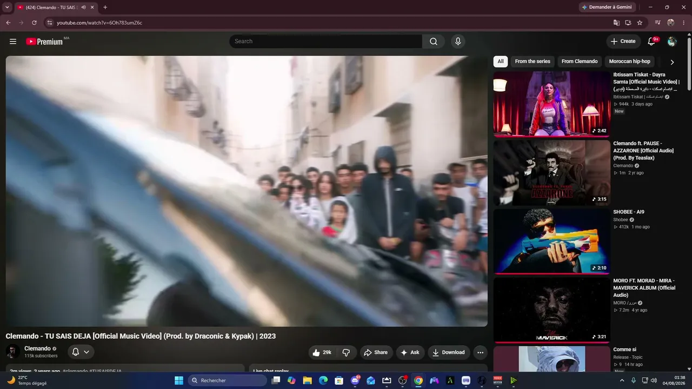Screen dimensions: 692x389
Task: Click the '115k subscribers' text
Action: pyautogui.click(x=41, y=356)
